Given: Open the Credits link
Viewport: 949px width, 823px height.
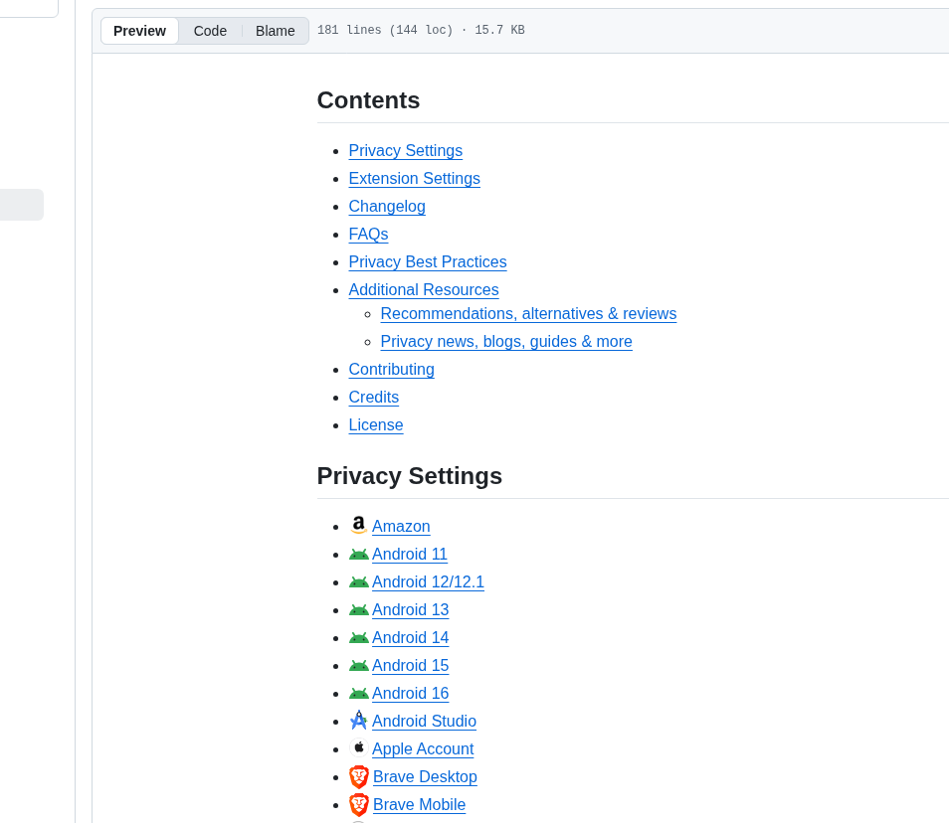Looking at the screenshot, I should (x=374, y=398).
